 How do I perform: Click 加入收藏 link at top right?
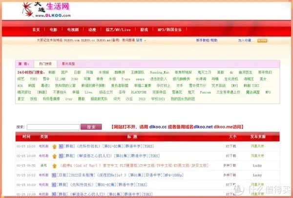pos(244,40)
